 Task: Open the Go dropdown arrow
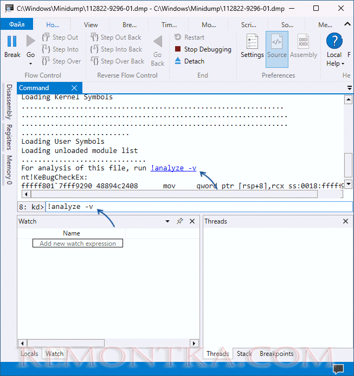coord(30,64)
